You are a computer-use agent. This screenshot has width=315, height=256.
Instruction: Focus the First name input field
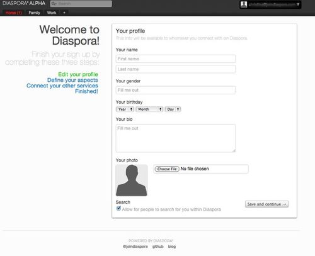(176, 58)
